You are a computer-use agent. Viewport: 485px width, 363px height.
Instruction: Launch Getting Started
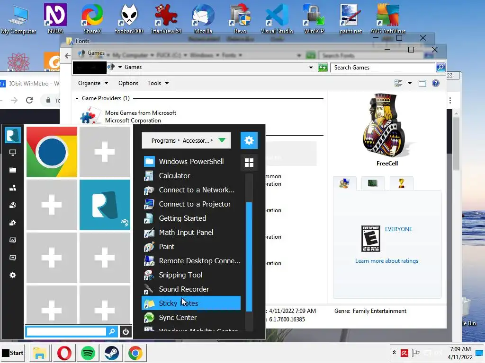tap(191, 218)
